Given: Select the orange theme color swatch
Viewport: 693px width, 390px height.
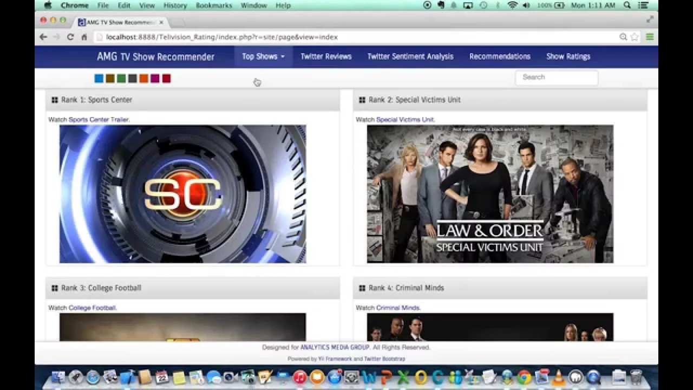Looking at the screenshot, I should 143,79.
